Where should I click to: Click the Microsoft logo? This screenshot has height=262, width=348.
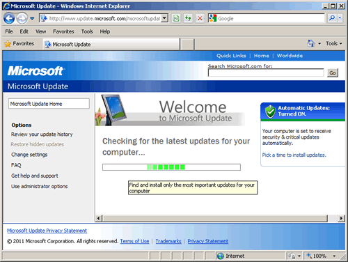coord(35,71)
